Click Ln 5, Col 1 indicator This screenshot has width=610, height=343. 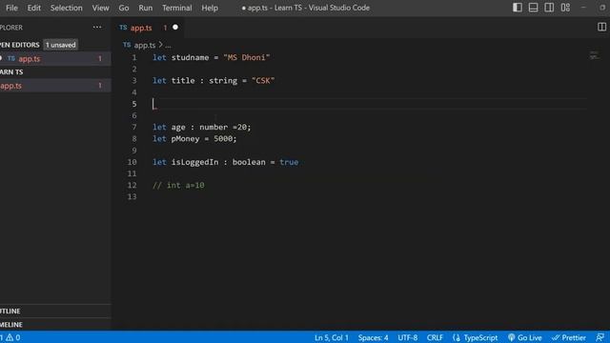[332, 337]
